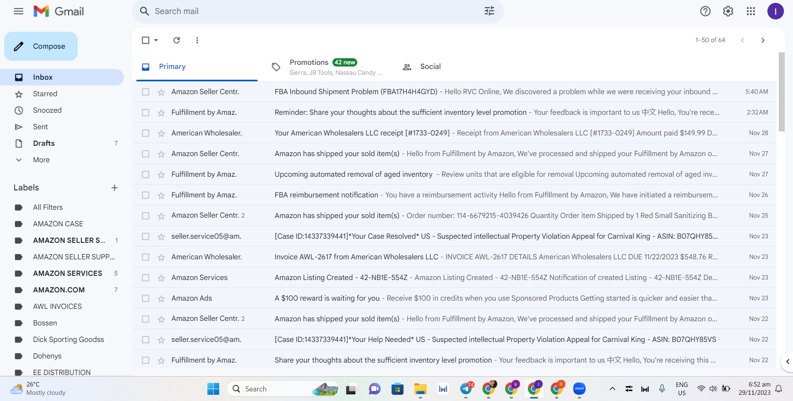
Task: Open the Snoozed folder
Action: click(62, 110)
